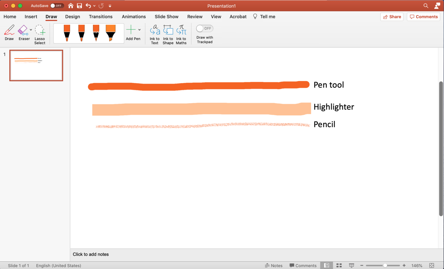The height and width of the screenshot is (269, 444).
Task: Toggle the Draw with Trackpad switch
Action: click(x=205, y=28)
